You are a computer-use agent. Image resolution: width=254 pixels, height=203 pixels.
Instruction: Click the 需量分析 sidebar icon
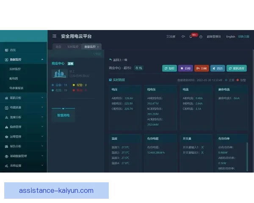(6, 118)
